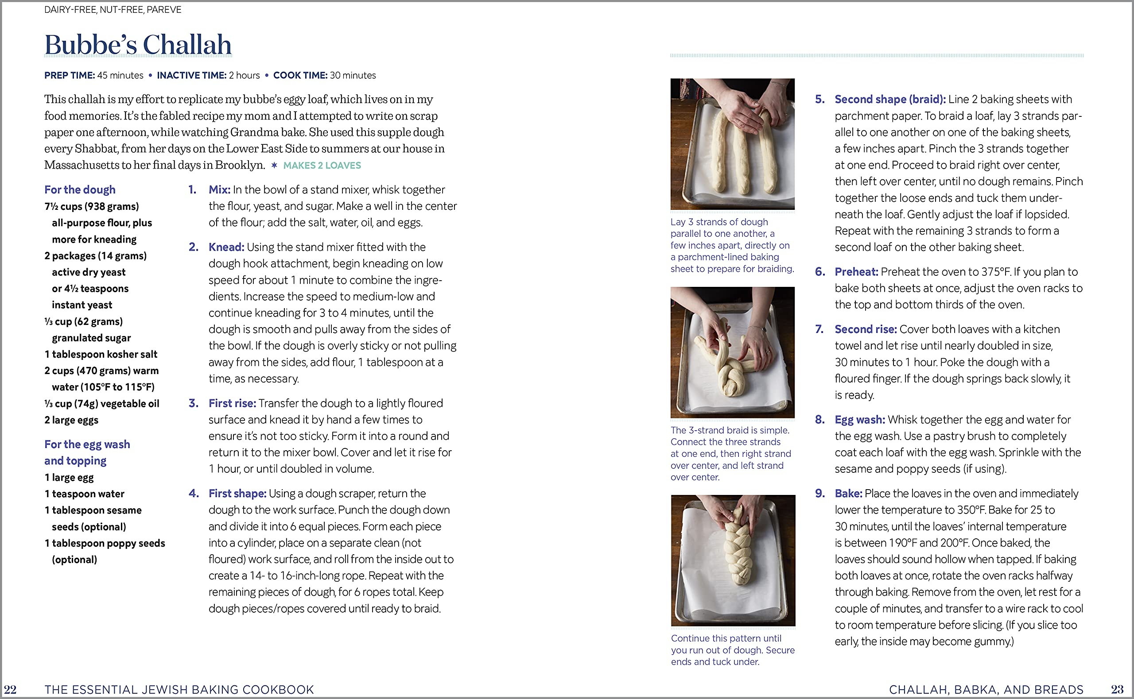The image size is (1134, 699).
Task: Click 'Second shape (braid):' step heading
Action: tap(890, 100)
